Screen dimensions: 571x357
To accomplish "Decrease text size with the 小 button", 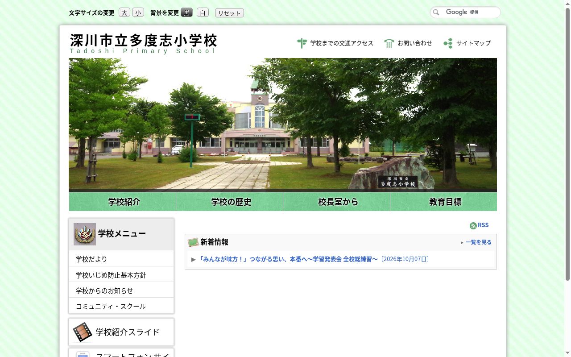I will tap(138, 12).
